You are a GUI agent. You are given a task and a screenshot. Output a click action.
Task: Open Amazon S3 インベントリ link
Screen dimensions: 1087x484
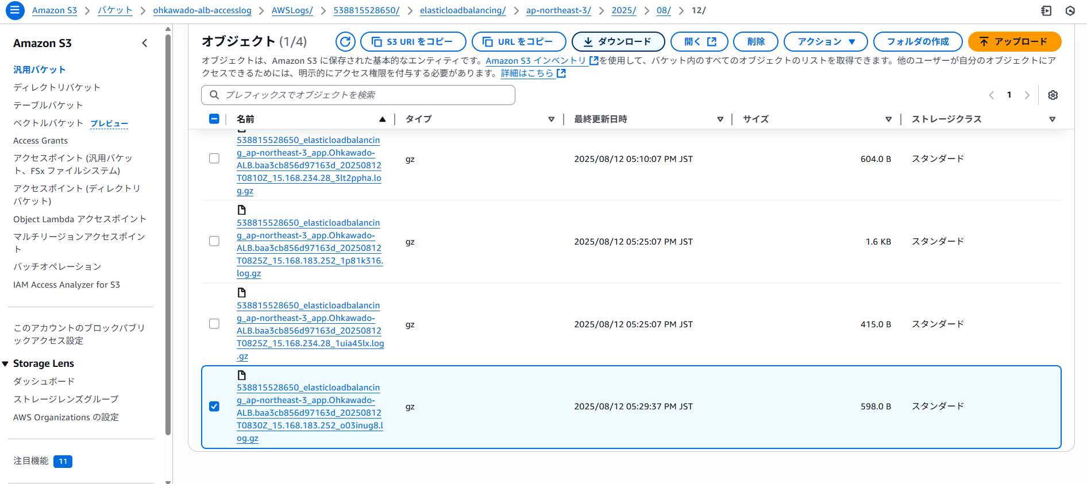542,60
